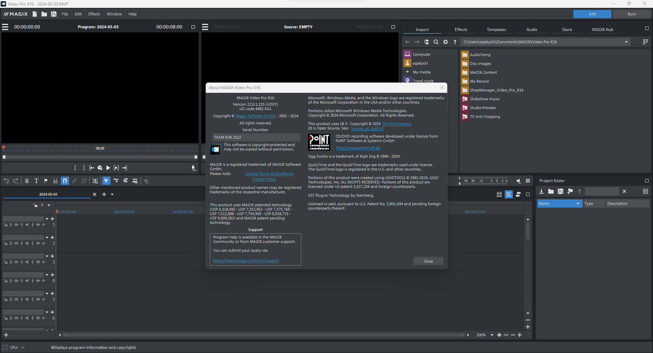Image resolution: width=653 pixels, height=353 pixels.
Task: Switch to storyboard scene overview icon
Action: coord(499,194)
